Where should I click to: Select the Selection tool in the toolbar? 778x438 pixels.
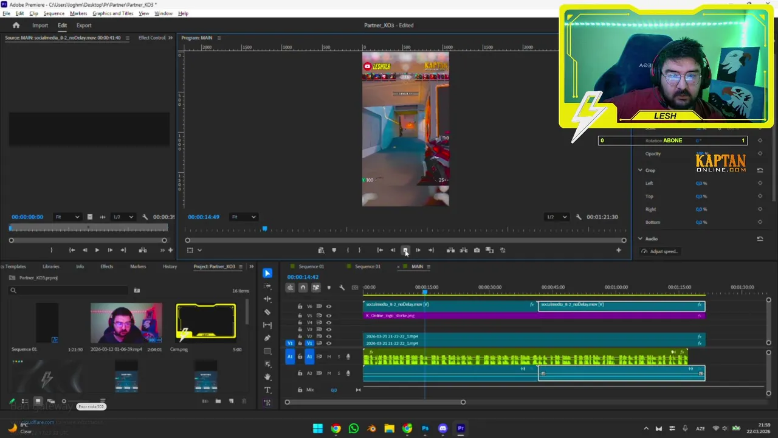click(267, 273)
